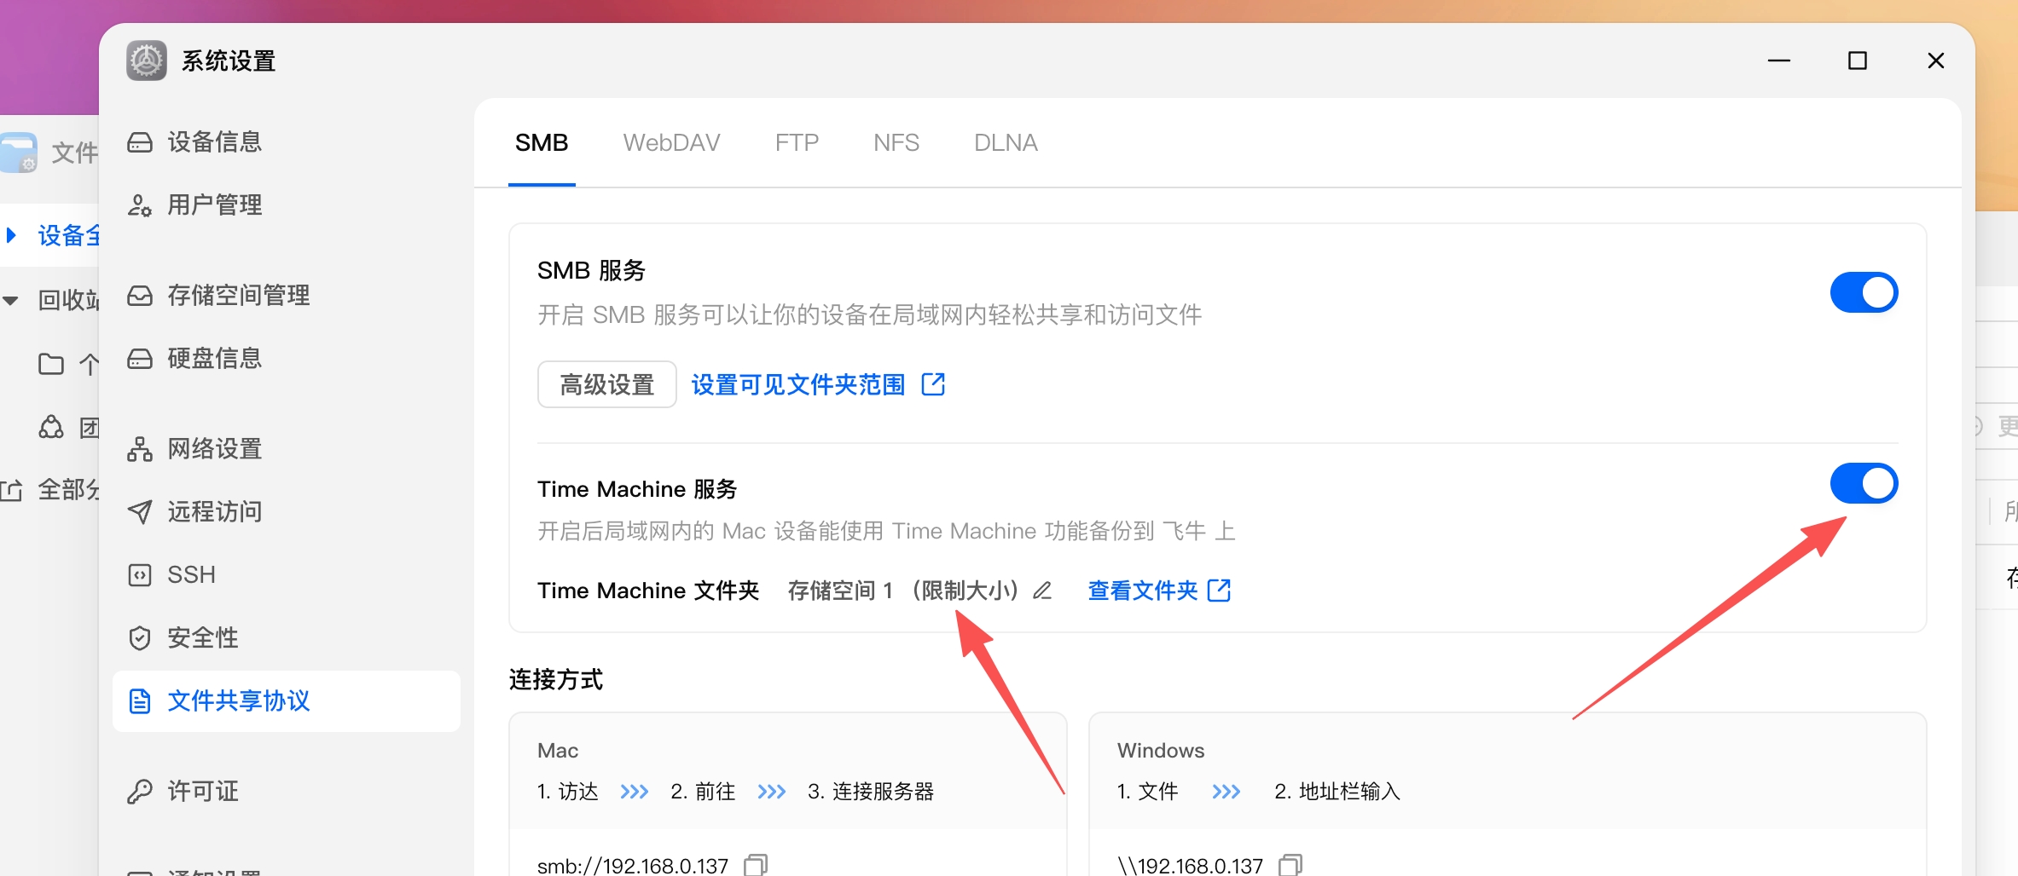Click the smb://192.168.0.137 address text

point(633,865)
